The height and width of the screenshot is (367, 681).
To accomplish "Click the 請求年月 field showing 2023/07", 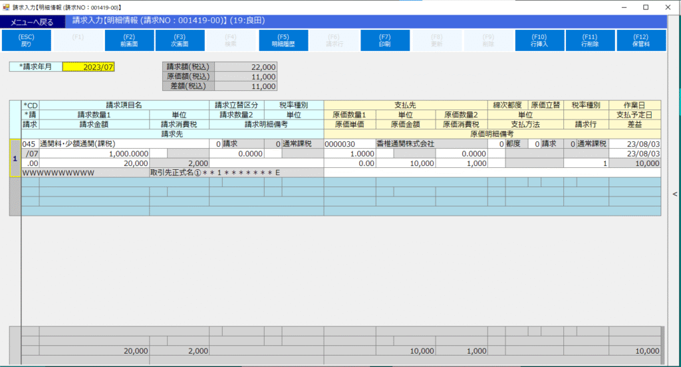I will (x=88, y=67).
